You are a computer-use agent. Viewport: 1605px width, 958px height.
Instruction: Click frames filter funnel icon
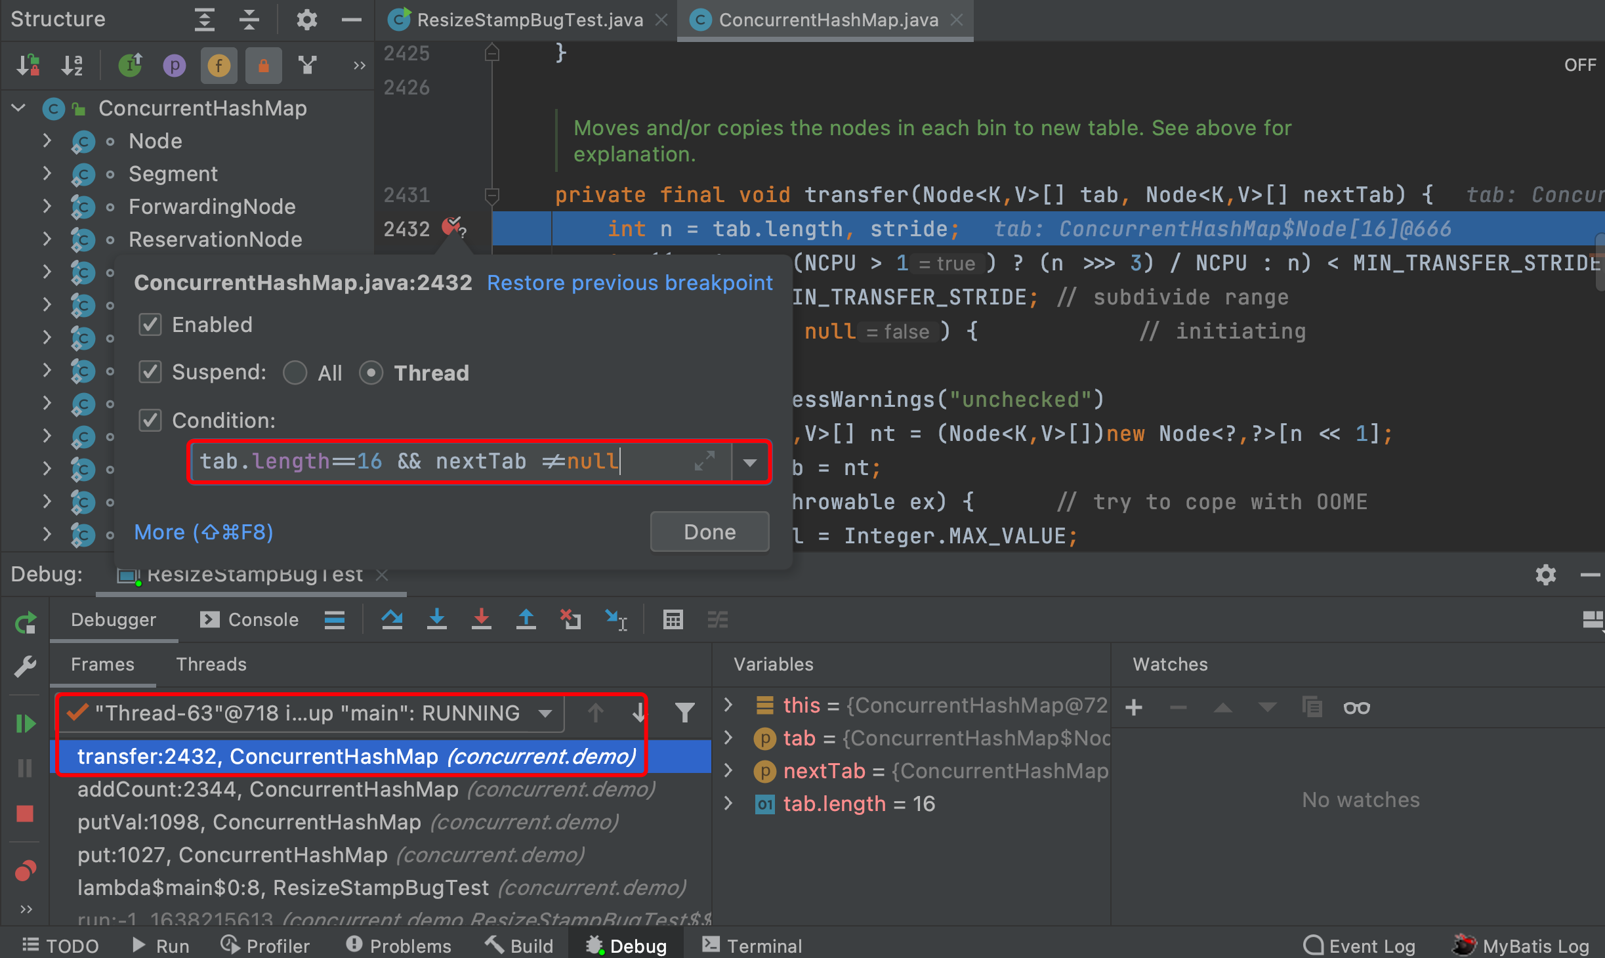pos(684,713)
